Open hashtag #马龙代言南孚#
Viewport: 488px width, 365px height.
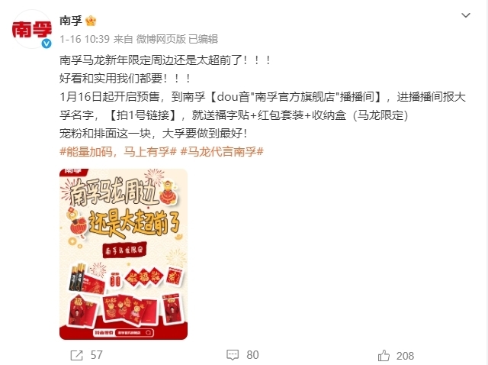[x=222, y=152]
